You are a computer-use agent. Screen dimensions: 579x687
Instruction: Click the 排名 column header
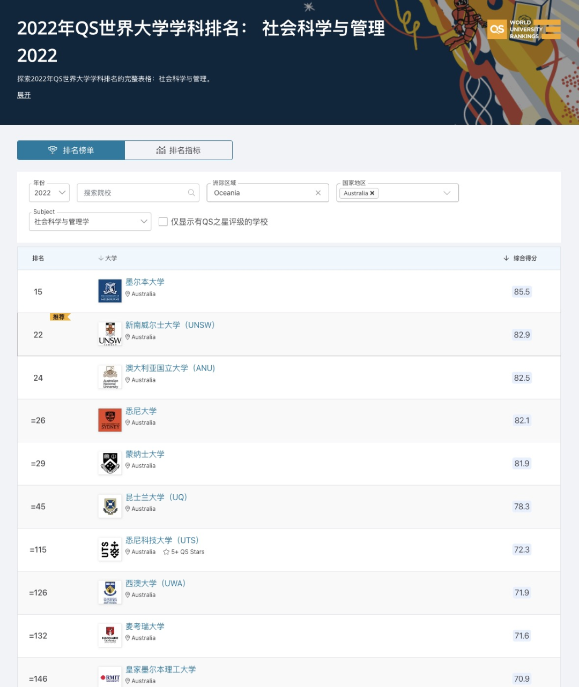pos(38,258)
